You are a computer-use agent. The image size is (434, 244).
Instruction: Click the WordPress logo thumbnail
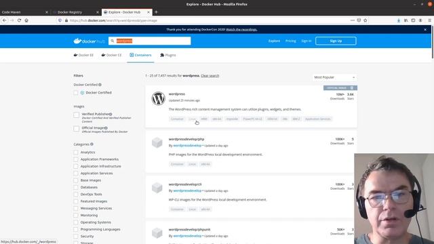(x=158, y=98)
